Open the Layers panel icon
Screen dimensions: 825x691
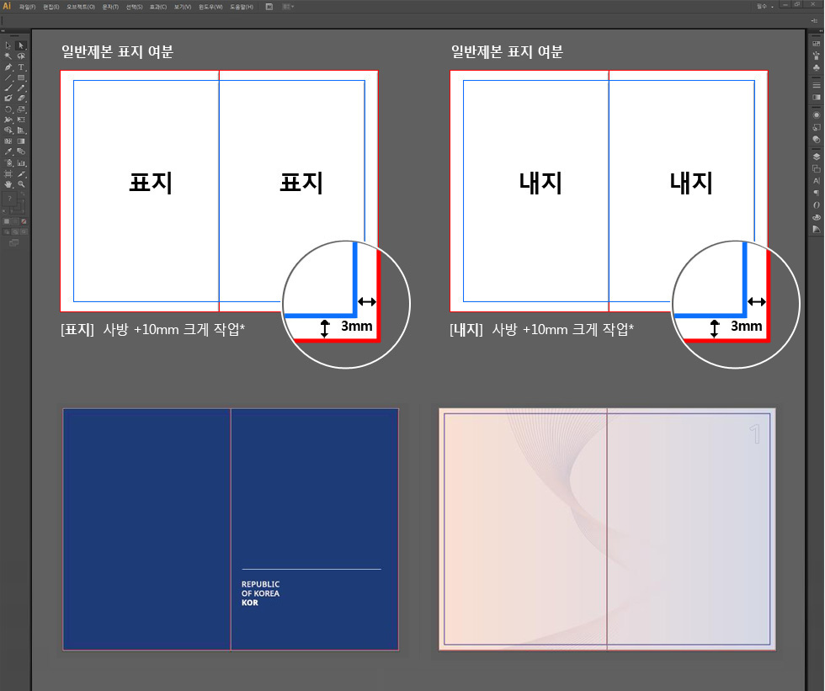tap(817, 157)
